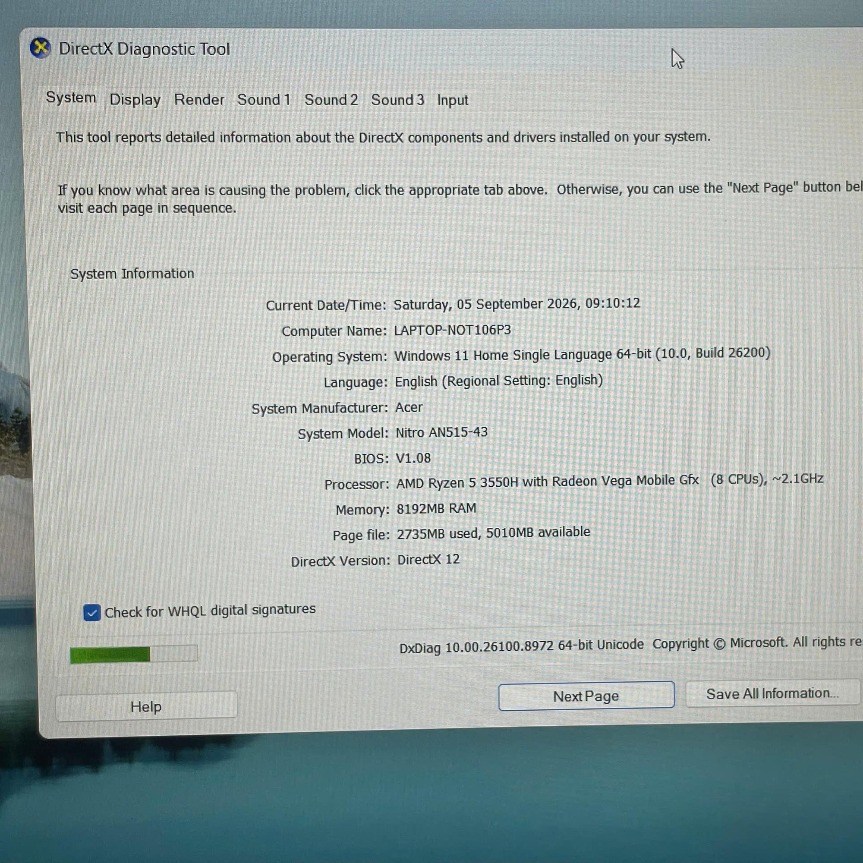Viewport: 863px width, 863px height.
Task: Click the Operating System label
Action: (330, 357)
